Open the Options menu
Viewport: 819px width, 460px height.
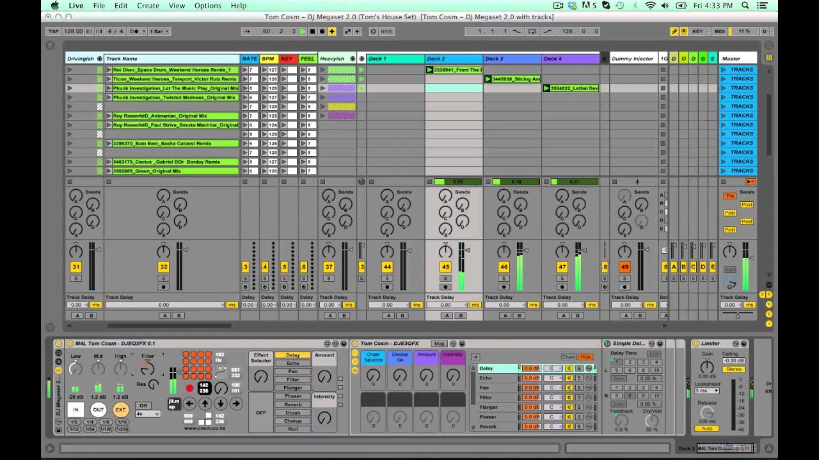tap(208, 6)
